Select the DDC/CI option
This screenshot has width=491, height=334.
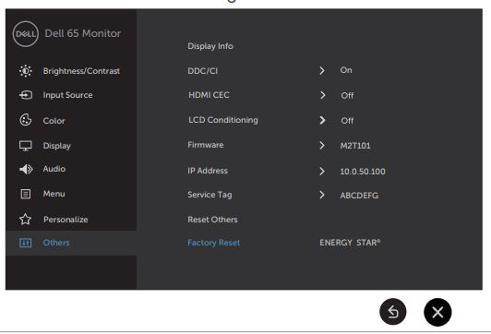click(202, 71)
